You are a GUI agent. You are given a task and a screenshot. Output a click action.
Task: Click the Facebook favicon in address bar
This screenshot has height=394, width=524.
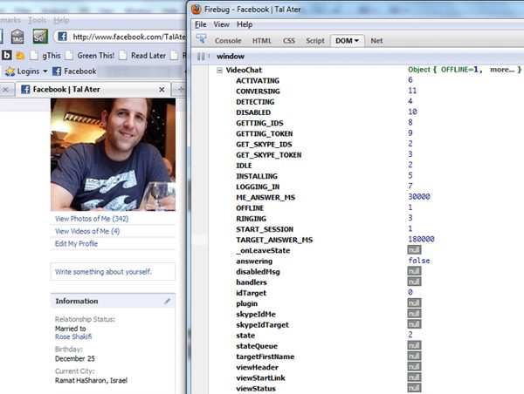(62, 37)
